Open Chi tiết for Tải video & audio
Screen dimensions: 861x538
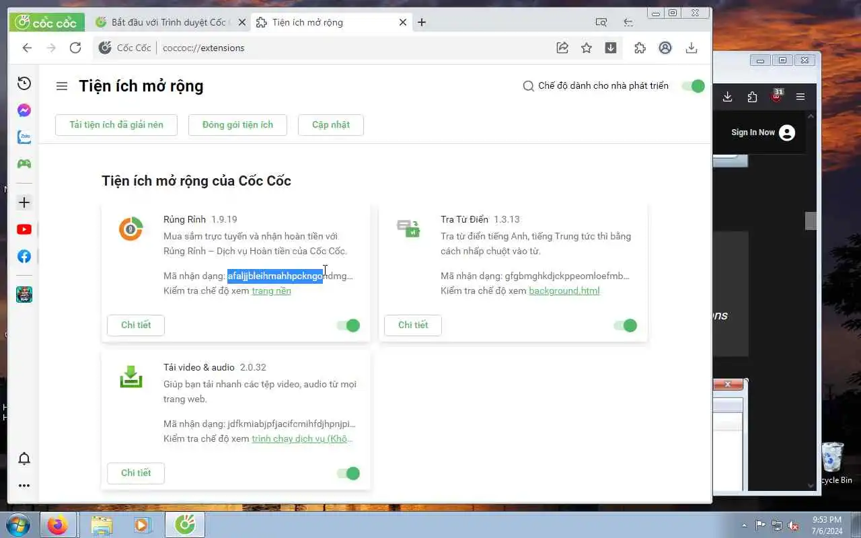tap(136, 473)
